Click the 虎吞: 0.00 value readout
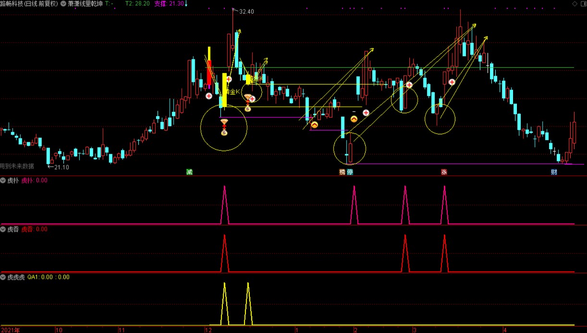Image resolution: width=587 pixels, height=333 pixels. coord(35,230)
